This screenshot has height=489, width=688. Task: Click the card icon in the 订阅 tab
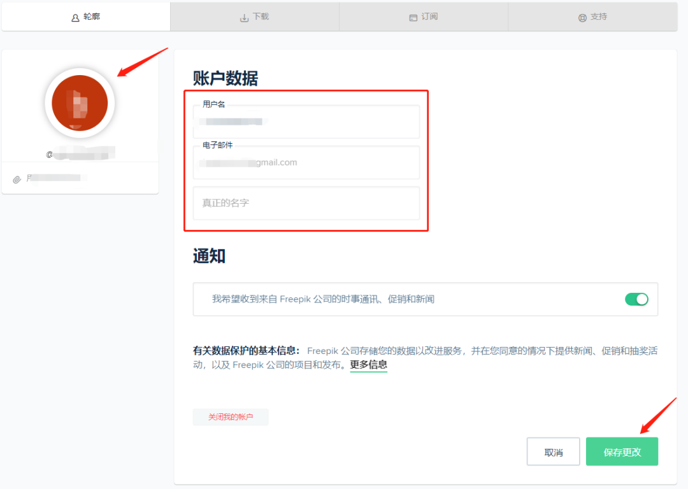[x=413, y=18]
